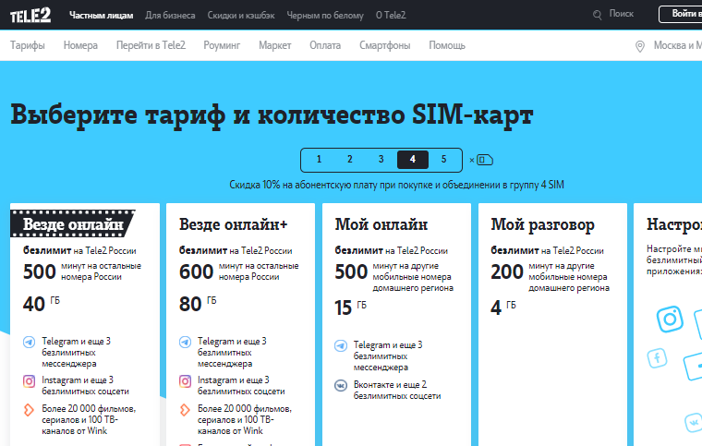Image resolution: width=702 pixels, height=446 pixels.
Task: Open Скидки и кэшбэк menu item
Action: click(x=241, y=15)
